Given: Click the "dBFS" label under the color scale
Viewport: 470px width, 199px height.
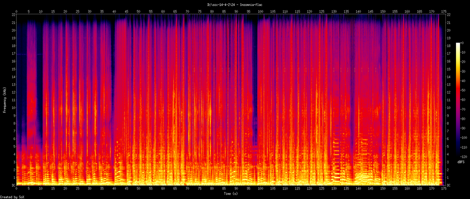Looking at the screenshot, I should [x=461, y=162].
